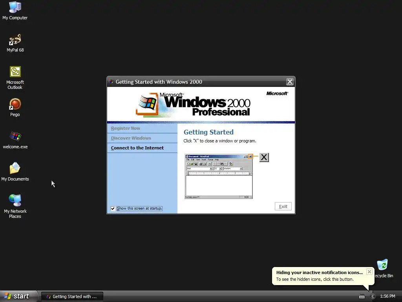Dismiss the notification balloon tip
This screenshot has width=402, height=302.
tap(369, 272)
